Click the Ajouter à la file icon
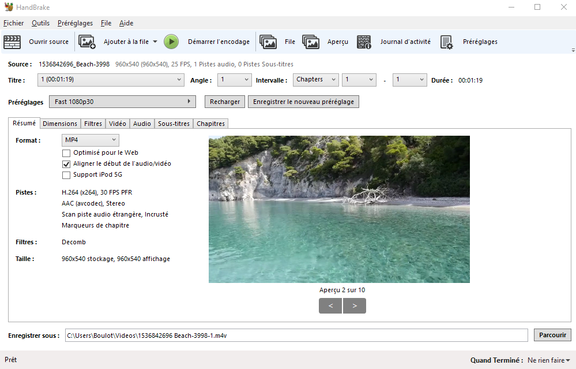The image size is (576, 369). pyautogui.click(x=87, y=42)
